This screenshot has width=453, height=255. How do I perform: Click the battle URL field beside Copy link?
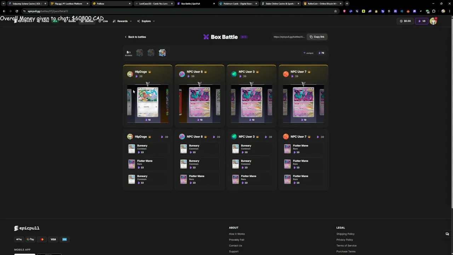(289, 37)
